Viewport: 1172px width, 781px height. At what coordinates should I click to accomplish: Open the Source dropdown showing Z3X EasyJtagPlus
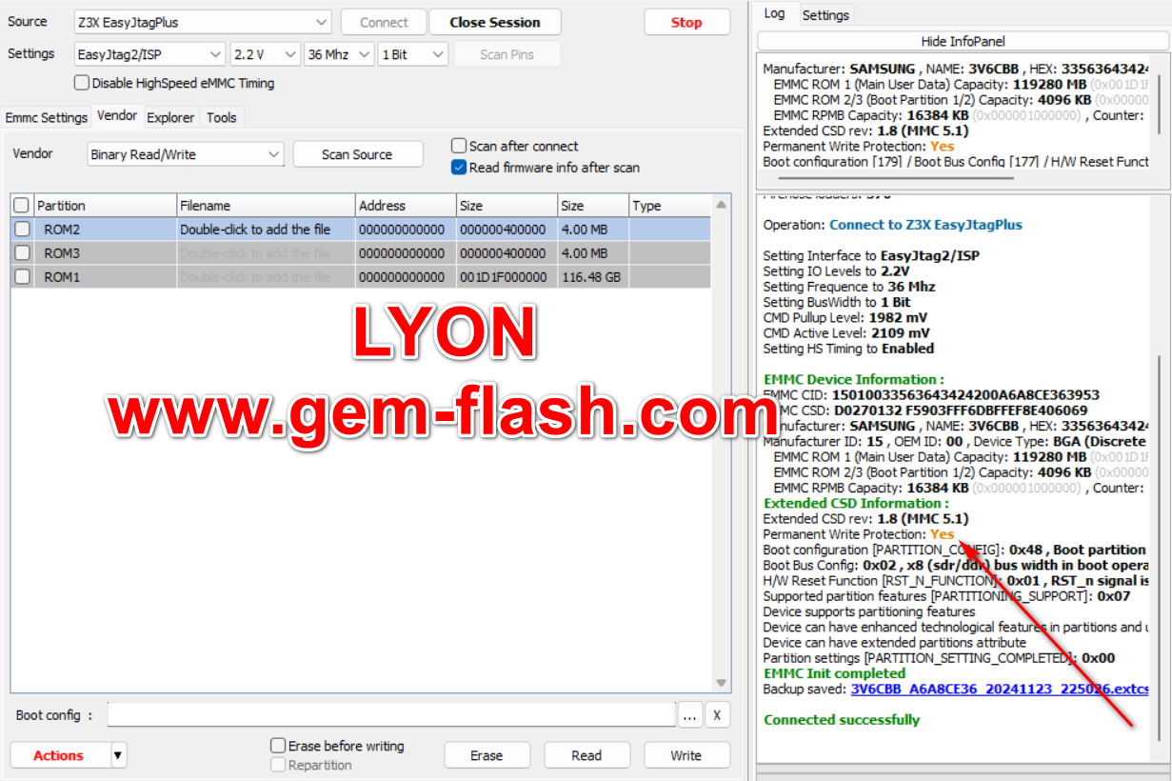point(202,22)
